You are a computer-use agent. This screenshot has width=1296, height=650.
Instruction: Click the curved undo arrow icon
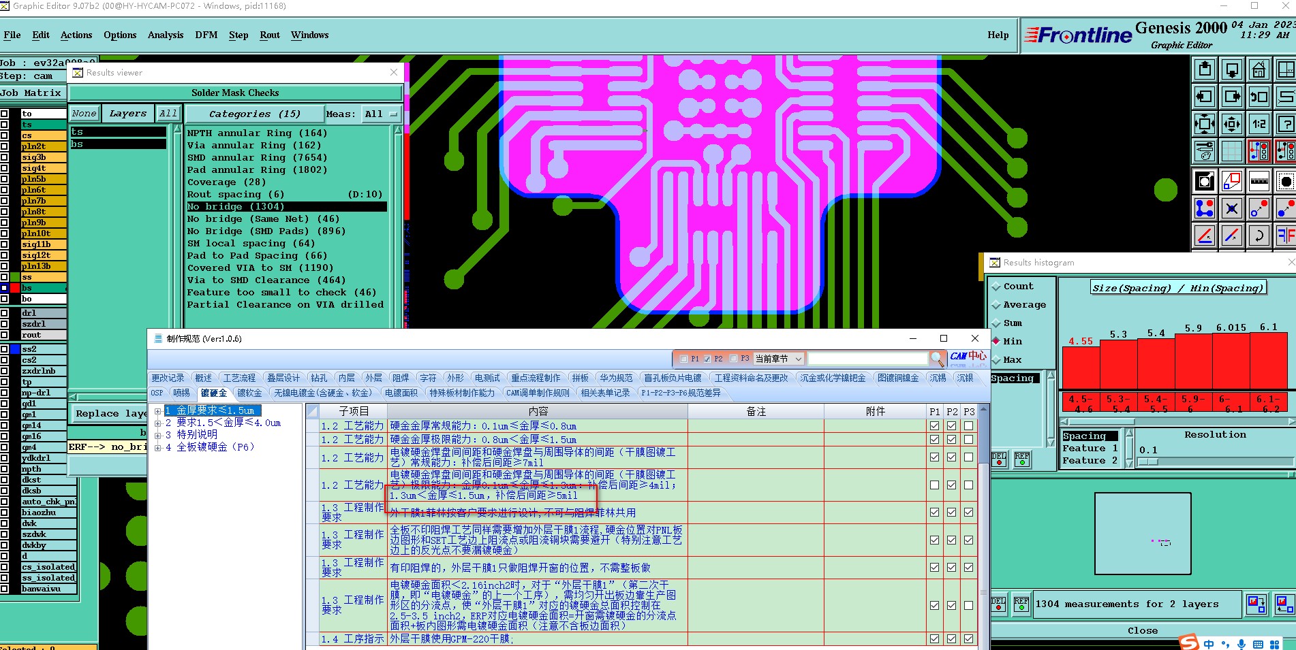coord(1259,235)
